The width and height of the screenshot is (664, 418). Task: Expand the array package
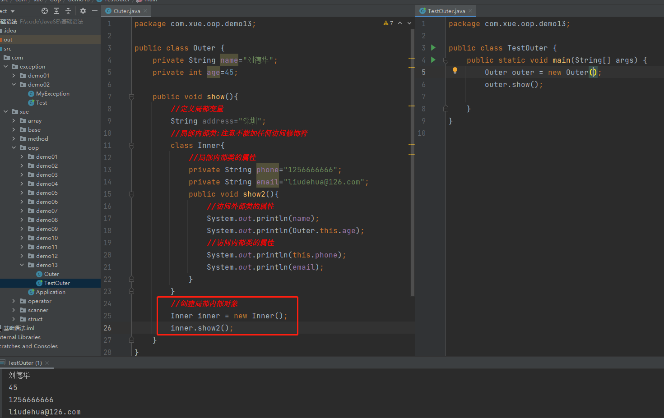(x=14, y=121)
